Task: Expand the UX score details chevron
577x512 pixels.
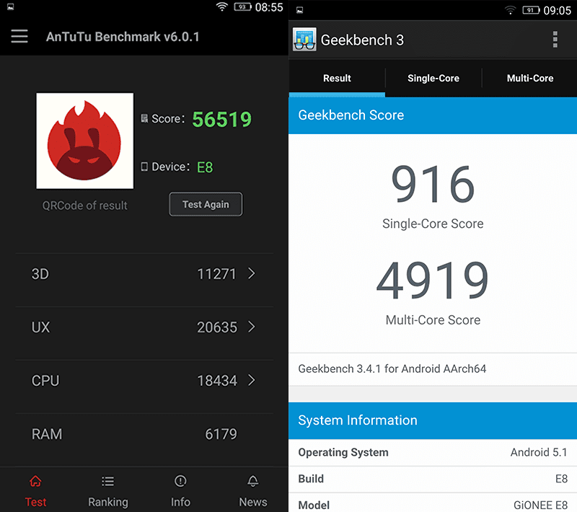Action: (x=252, y=327)
